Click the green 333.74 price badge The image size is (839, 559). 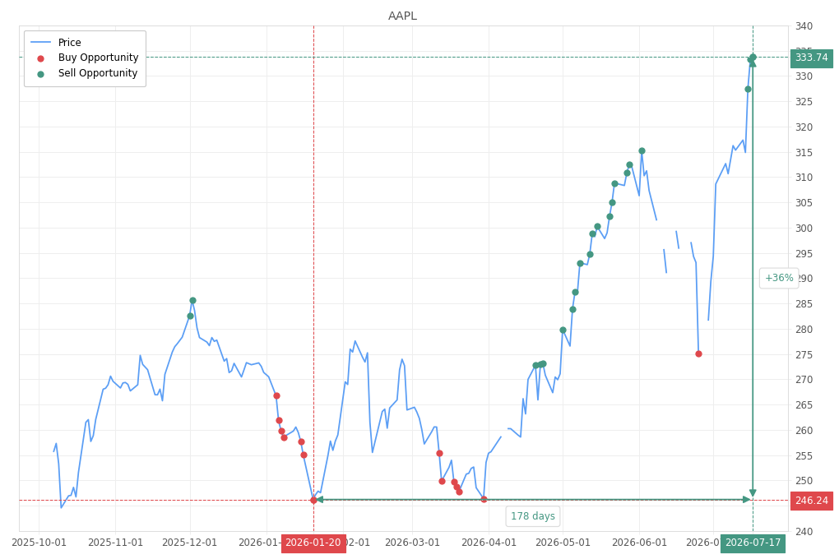[811, 58]
